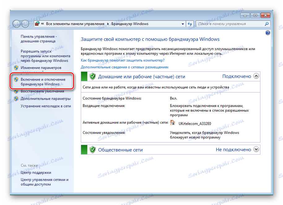
Task: Open 'Восстановить умолчания' sidebar link
Action: (x=42, y=91)
